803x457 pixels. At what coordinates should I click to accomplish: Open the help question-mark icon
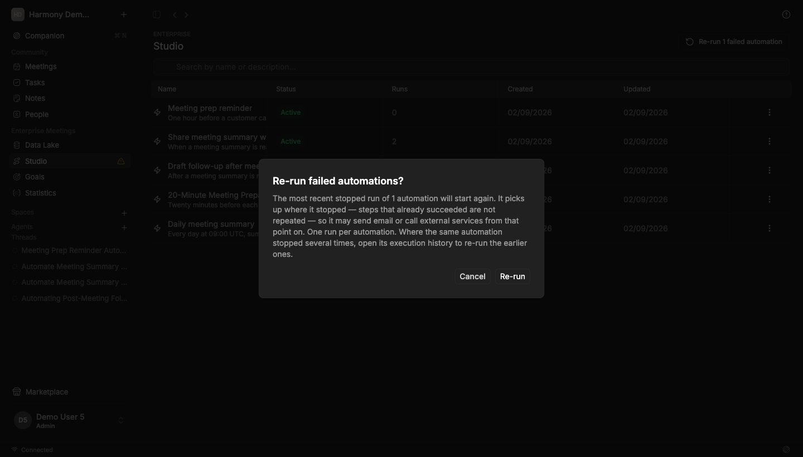pos(786,15)
